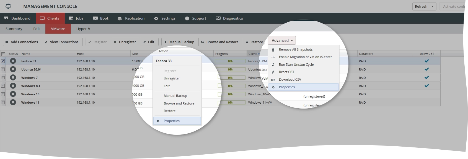Open the Jobs tab
The width and height of the screenshot is (468, 159).
tap(76, 18)
